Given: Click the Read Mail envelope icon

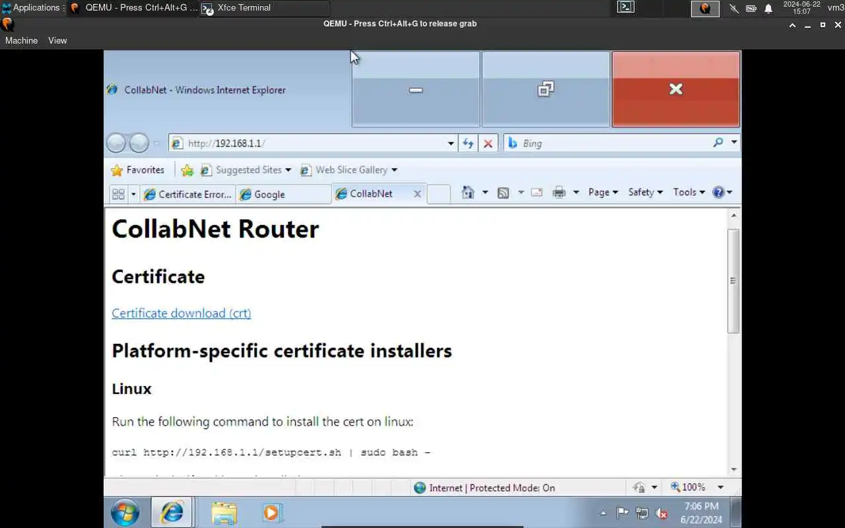Looking at the screenshot, I should click(x=537, y=192).
